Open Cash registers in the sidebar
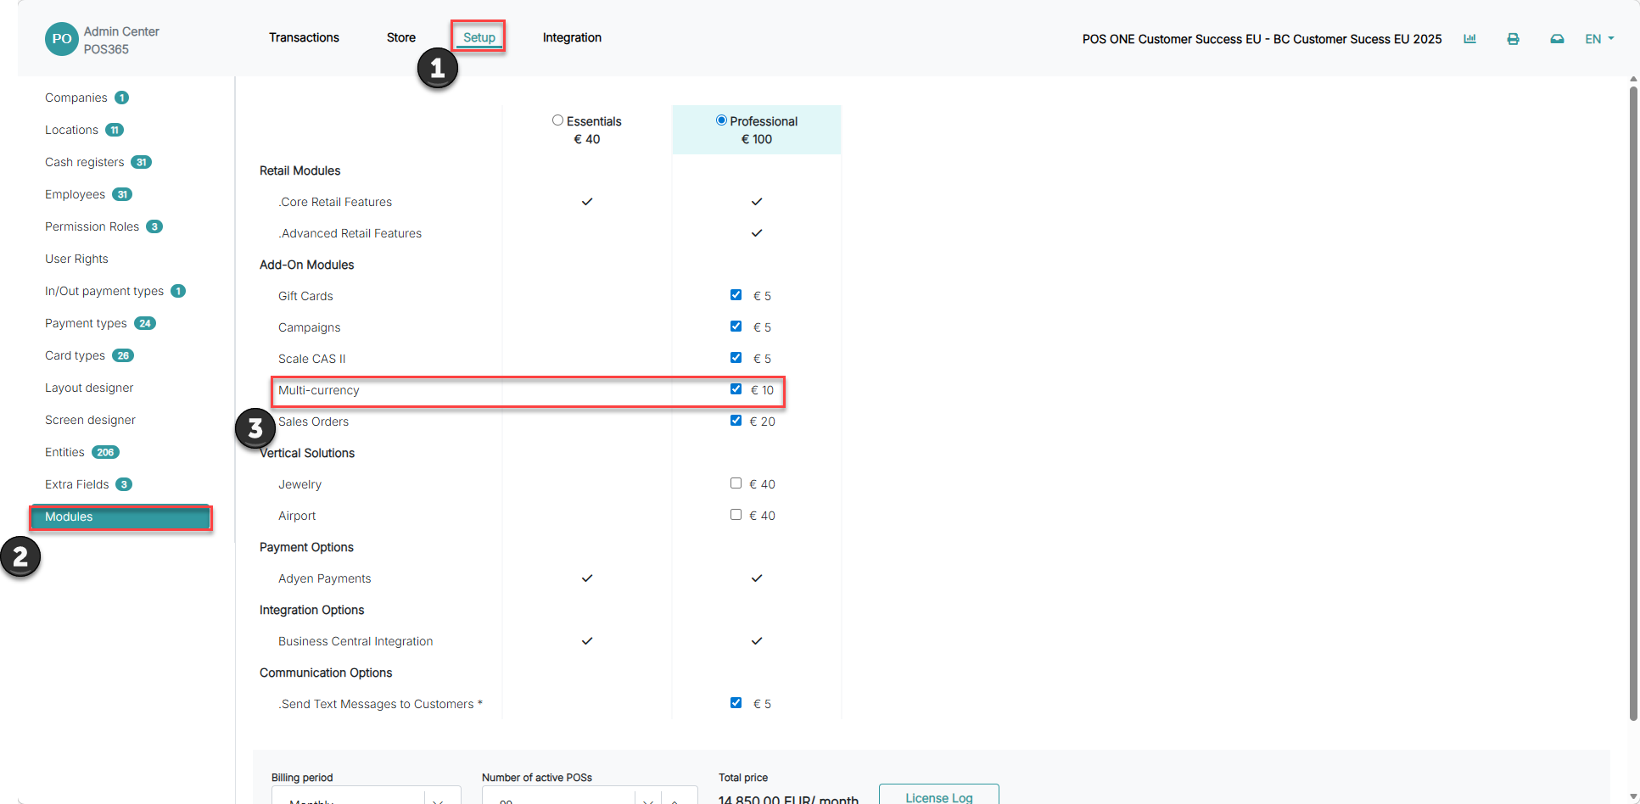This screenshot has width=1640, height=804. click(85, 162)
